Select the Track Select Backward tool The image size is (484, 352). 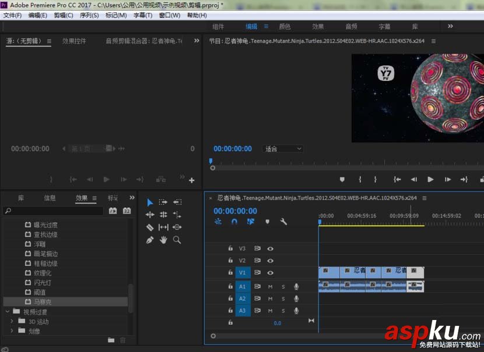pos(177,202)
